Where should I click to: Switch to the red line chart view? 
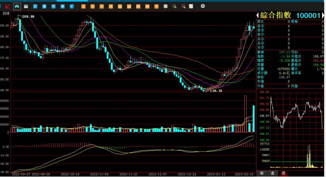pyautogui.click(x=8, y=6)
